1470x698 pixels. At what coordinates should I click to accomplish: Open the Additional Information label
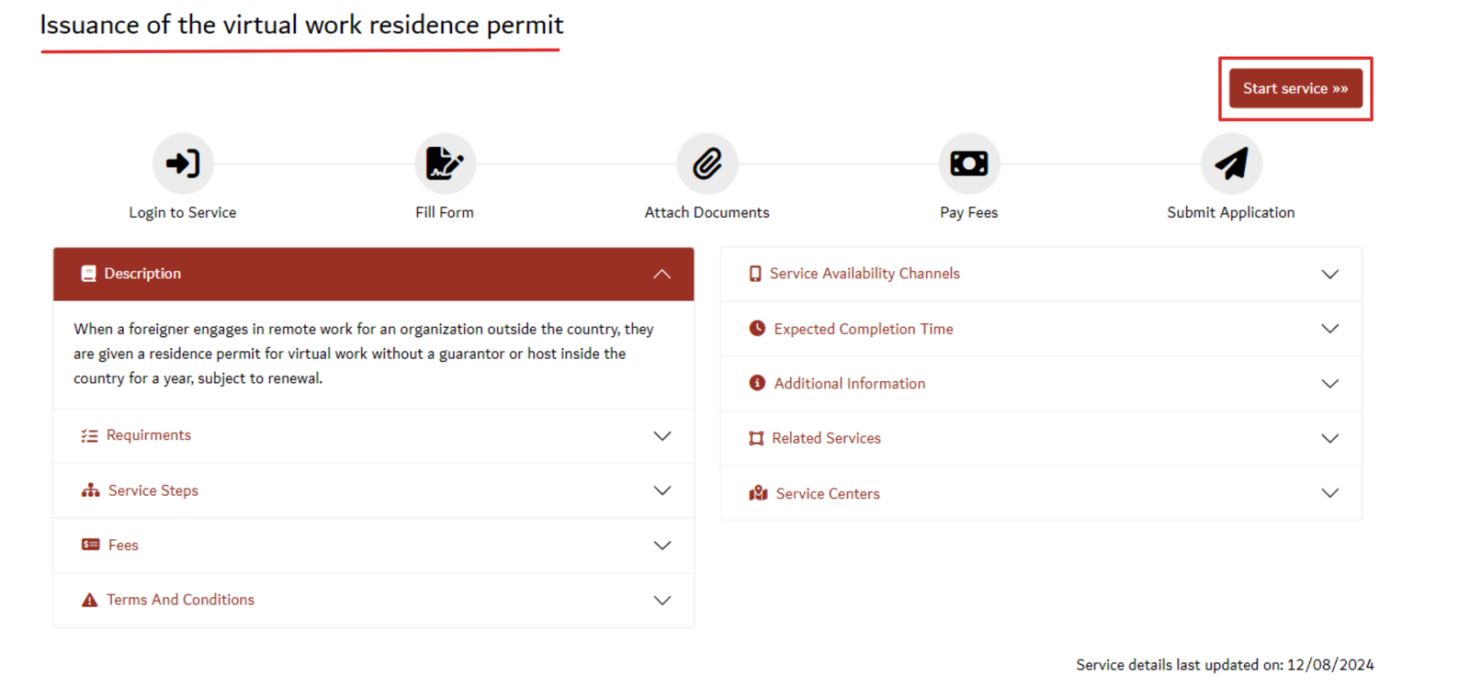click(850, 383)
